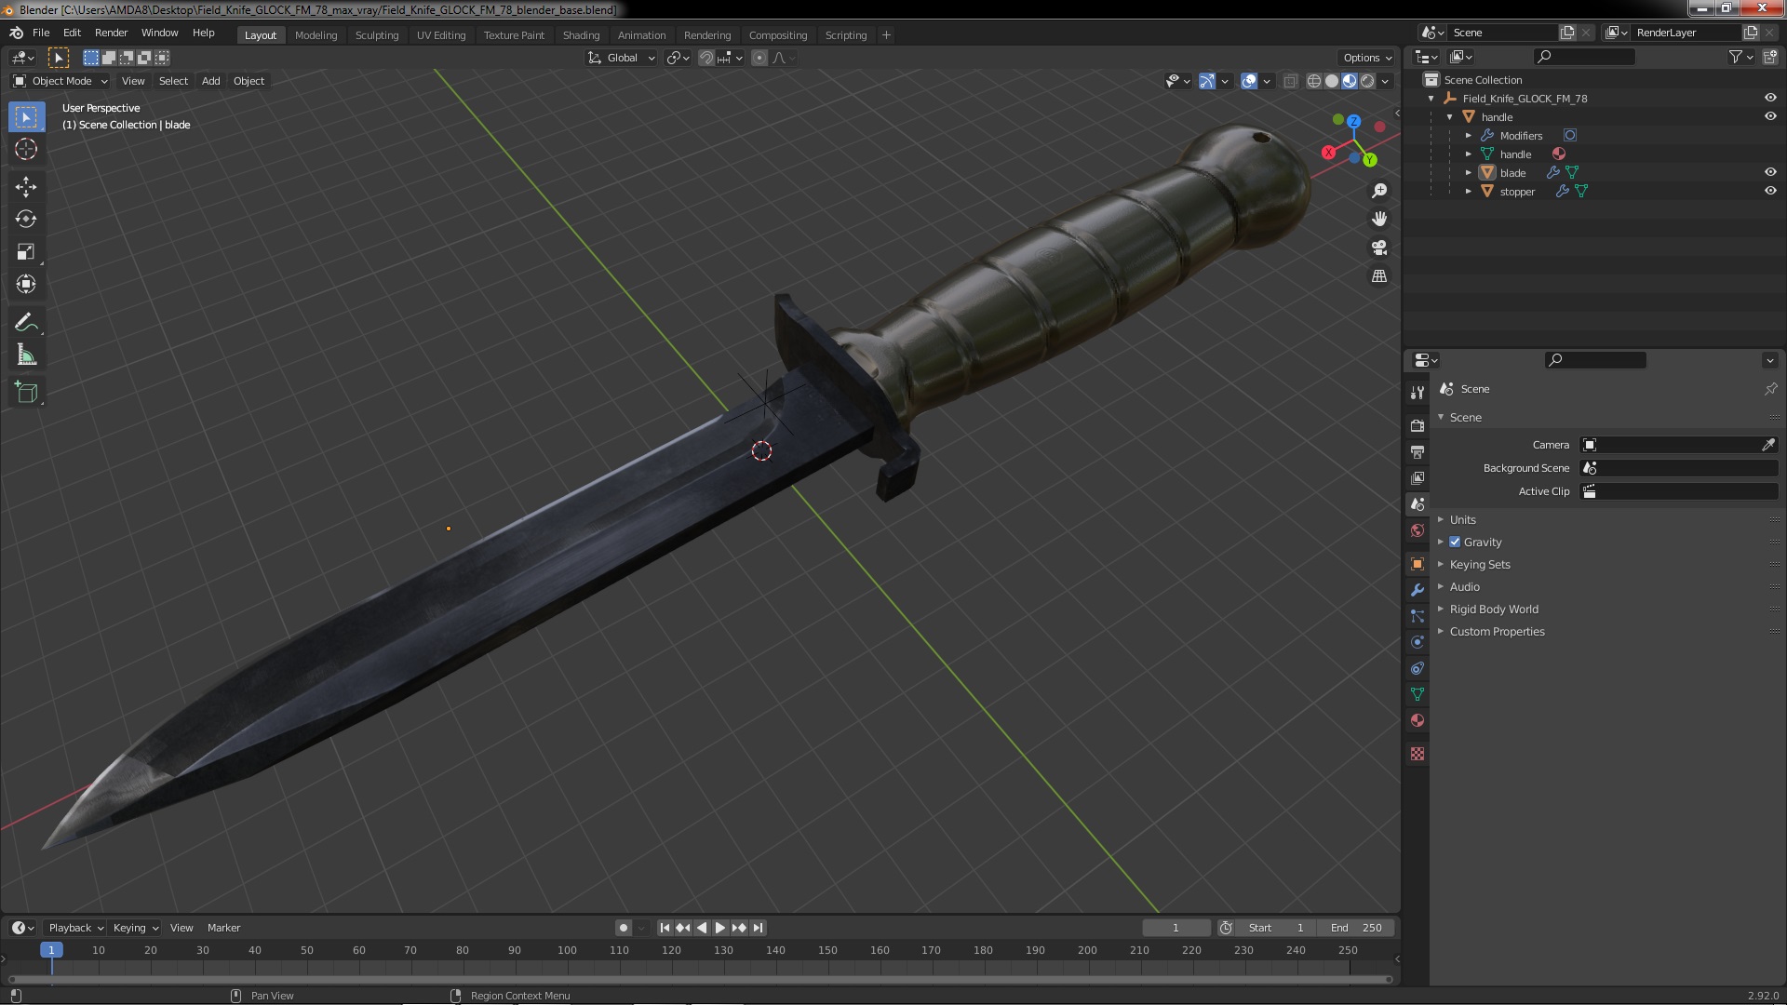Click the Marker menu in timeline

(223, 928)
